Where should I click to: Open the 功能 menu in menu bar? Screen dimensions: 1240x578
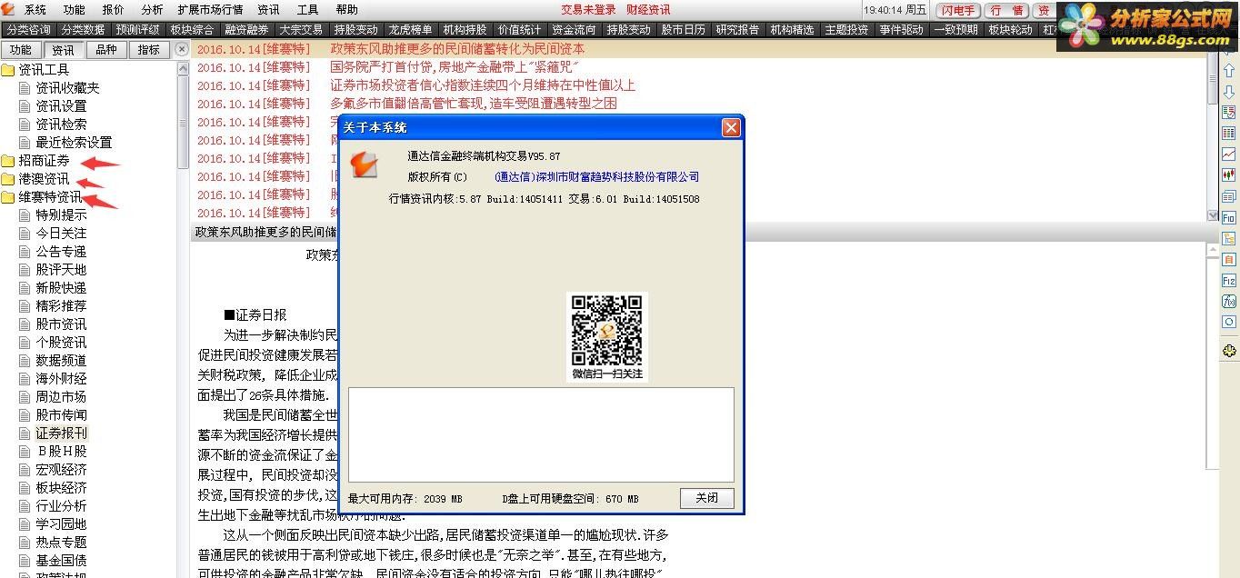(75, 10)
